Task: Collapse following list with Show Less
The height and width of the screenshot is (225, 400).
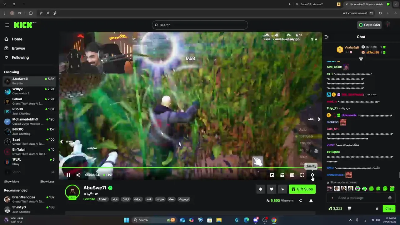Action: coord(47,182)
